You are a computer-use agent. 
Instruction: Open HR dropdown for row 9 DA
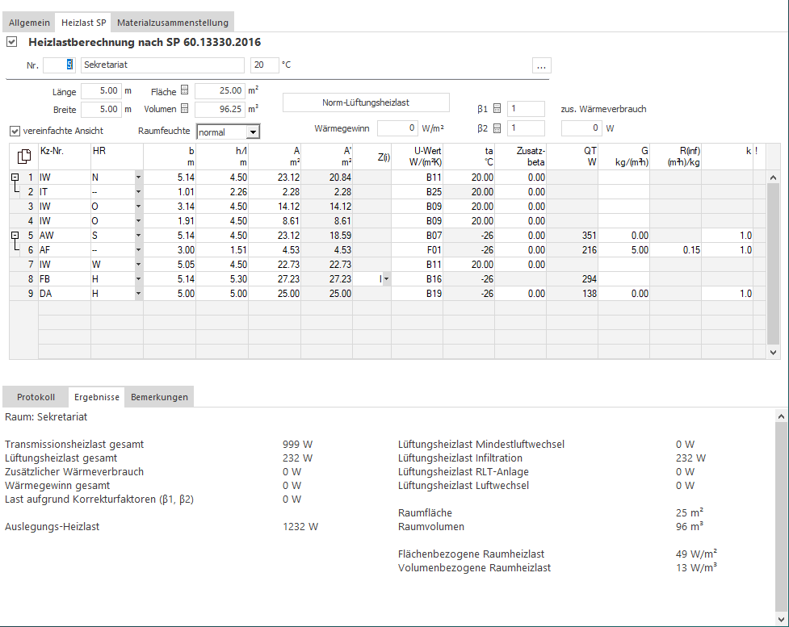tap(138, 294)
